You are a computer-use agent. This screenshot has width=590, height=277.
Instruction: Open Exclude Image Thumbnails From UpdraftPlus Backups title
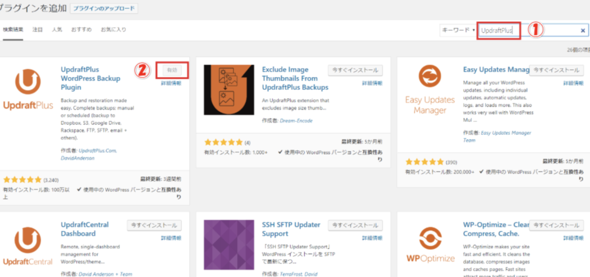coord(295,78)
